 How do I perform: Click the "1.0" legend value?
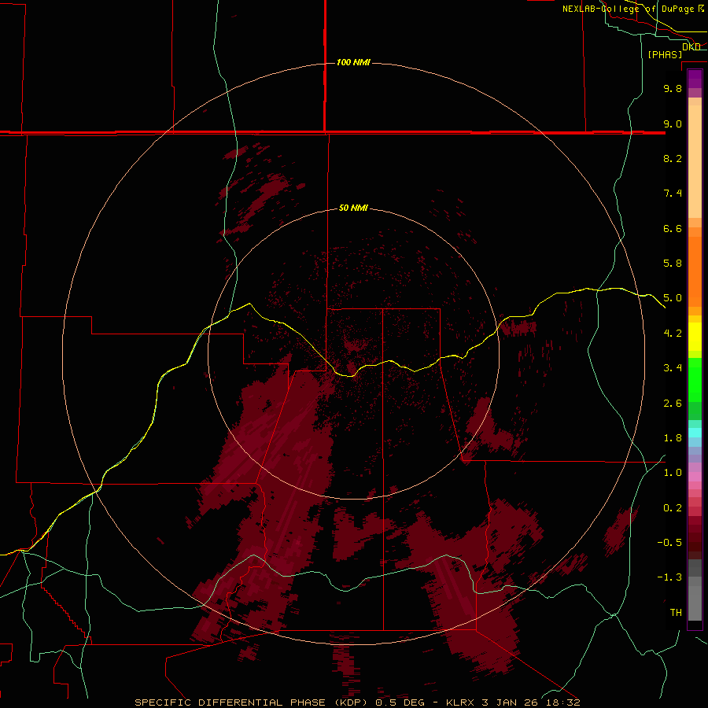(673, 473)
